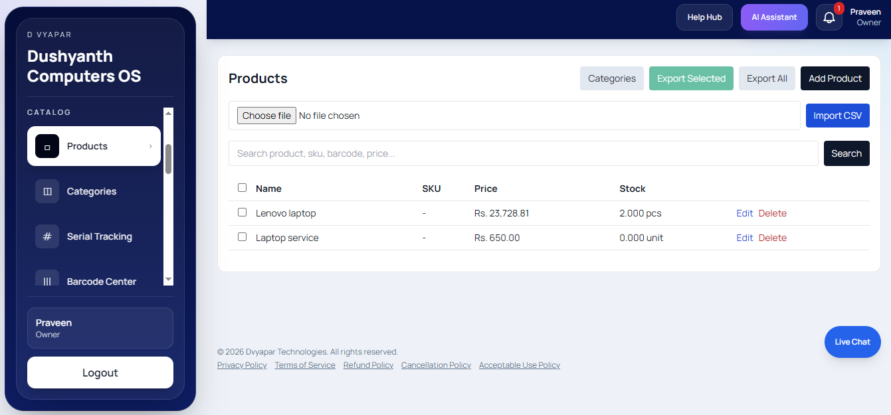Click the notification badge showing 1
Viewport: 891px width, 415px height.
[839, 9]
